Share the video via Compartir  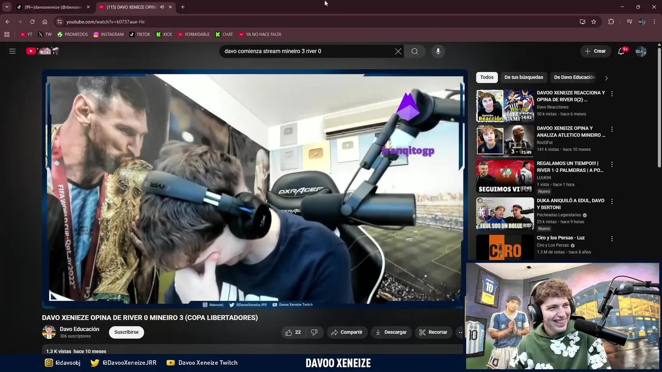[x=347, y=332]
